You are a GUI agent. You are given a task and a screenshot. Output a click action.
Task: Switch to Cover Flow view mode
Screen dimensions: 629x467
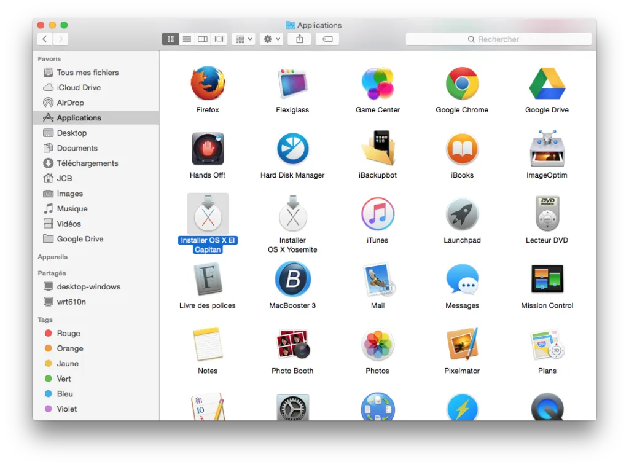click(x=219, y=39)
